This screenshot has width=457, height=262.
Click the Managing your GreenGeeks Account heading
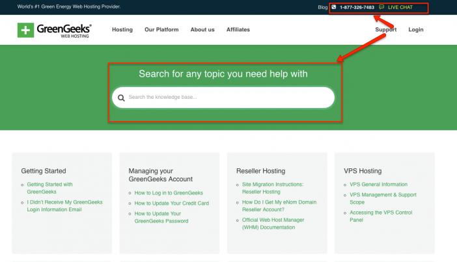(160, 175)
